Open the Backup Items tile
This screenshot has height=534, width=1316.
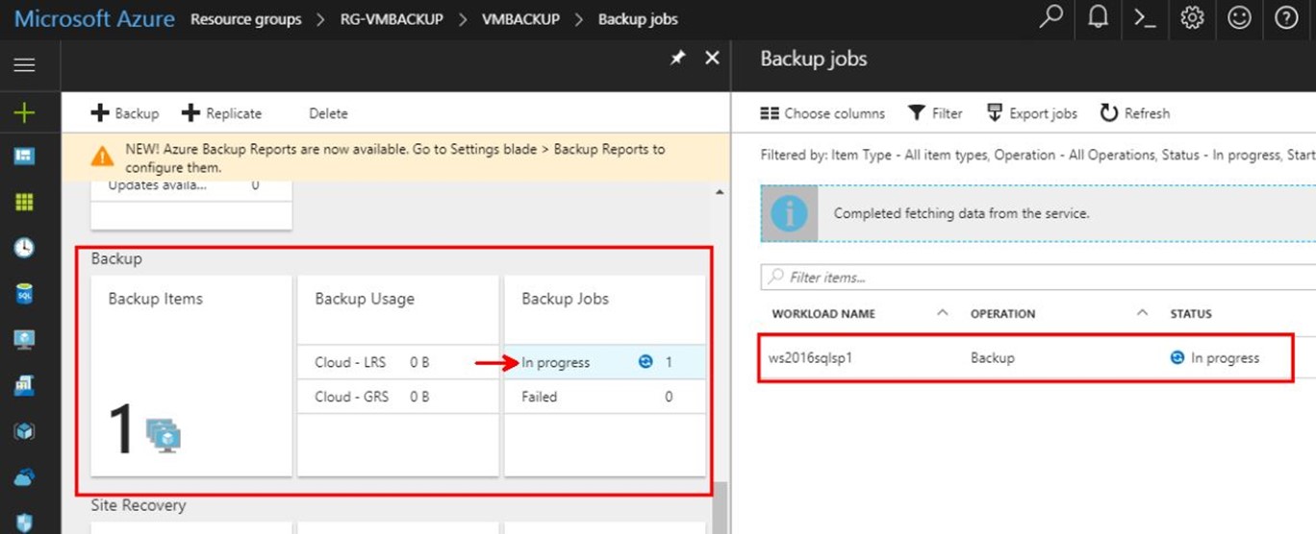click(x=191, y=376)
